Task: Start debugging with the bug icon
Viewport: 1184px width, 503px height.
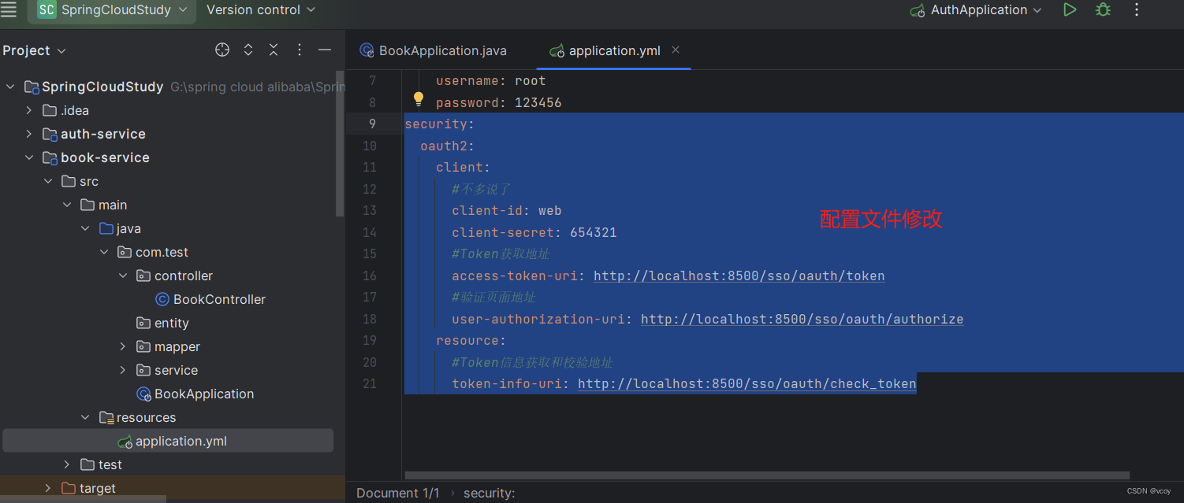Action: (1103, 10)
